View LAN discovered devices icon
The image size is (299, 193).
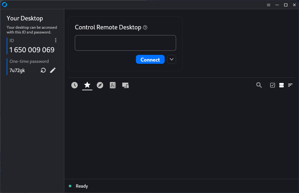[x=125, y=85]
